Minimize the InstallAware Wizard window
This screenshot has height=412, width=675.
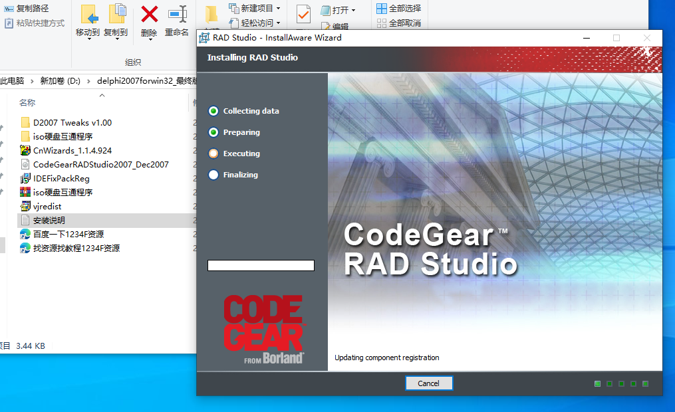pyautogui.click(x=587, y=38)
